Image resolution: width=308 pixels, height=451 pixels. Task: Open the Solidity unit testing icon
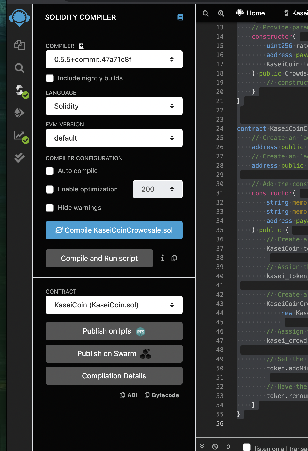click(19, 158)
